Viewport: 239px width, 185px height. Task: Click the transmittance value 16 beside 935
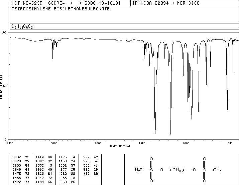click(73, 178)
